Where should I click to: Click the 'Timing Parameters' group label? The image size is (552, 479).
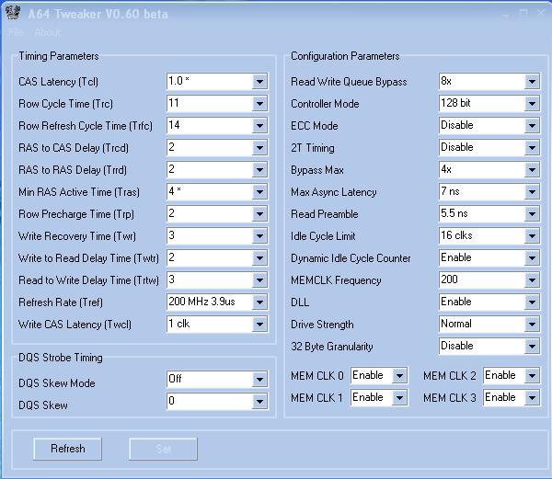tap(59, 56)
